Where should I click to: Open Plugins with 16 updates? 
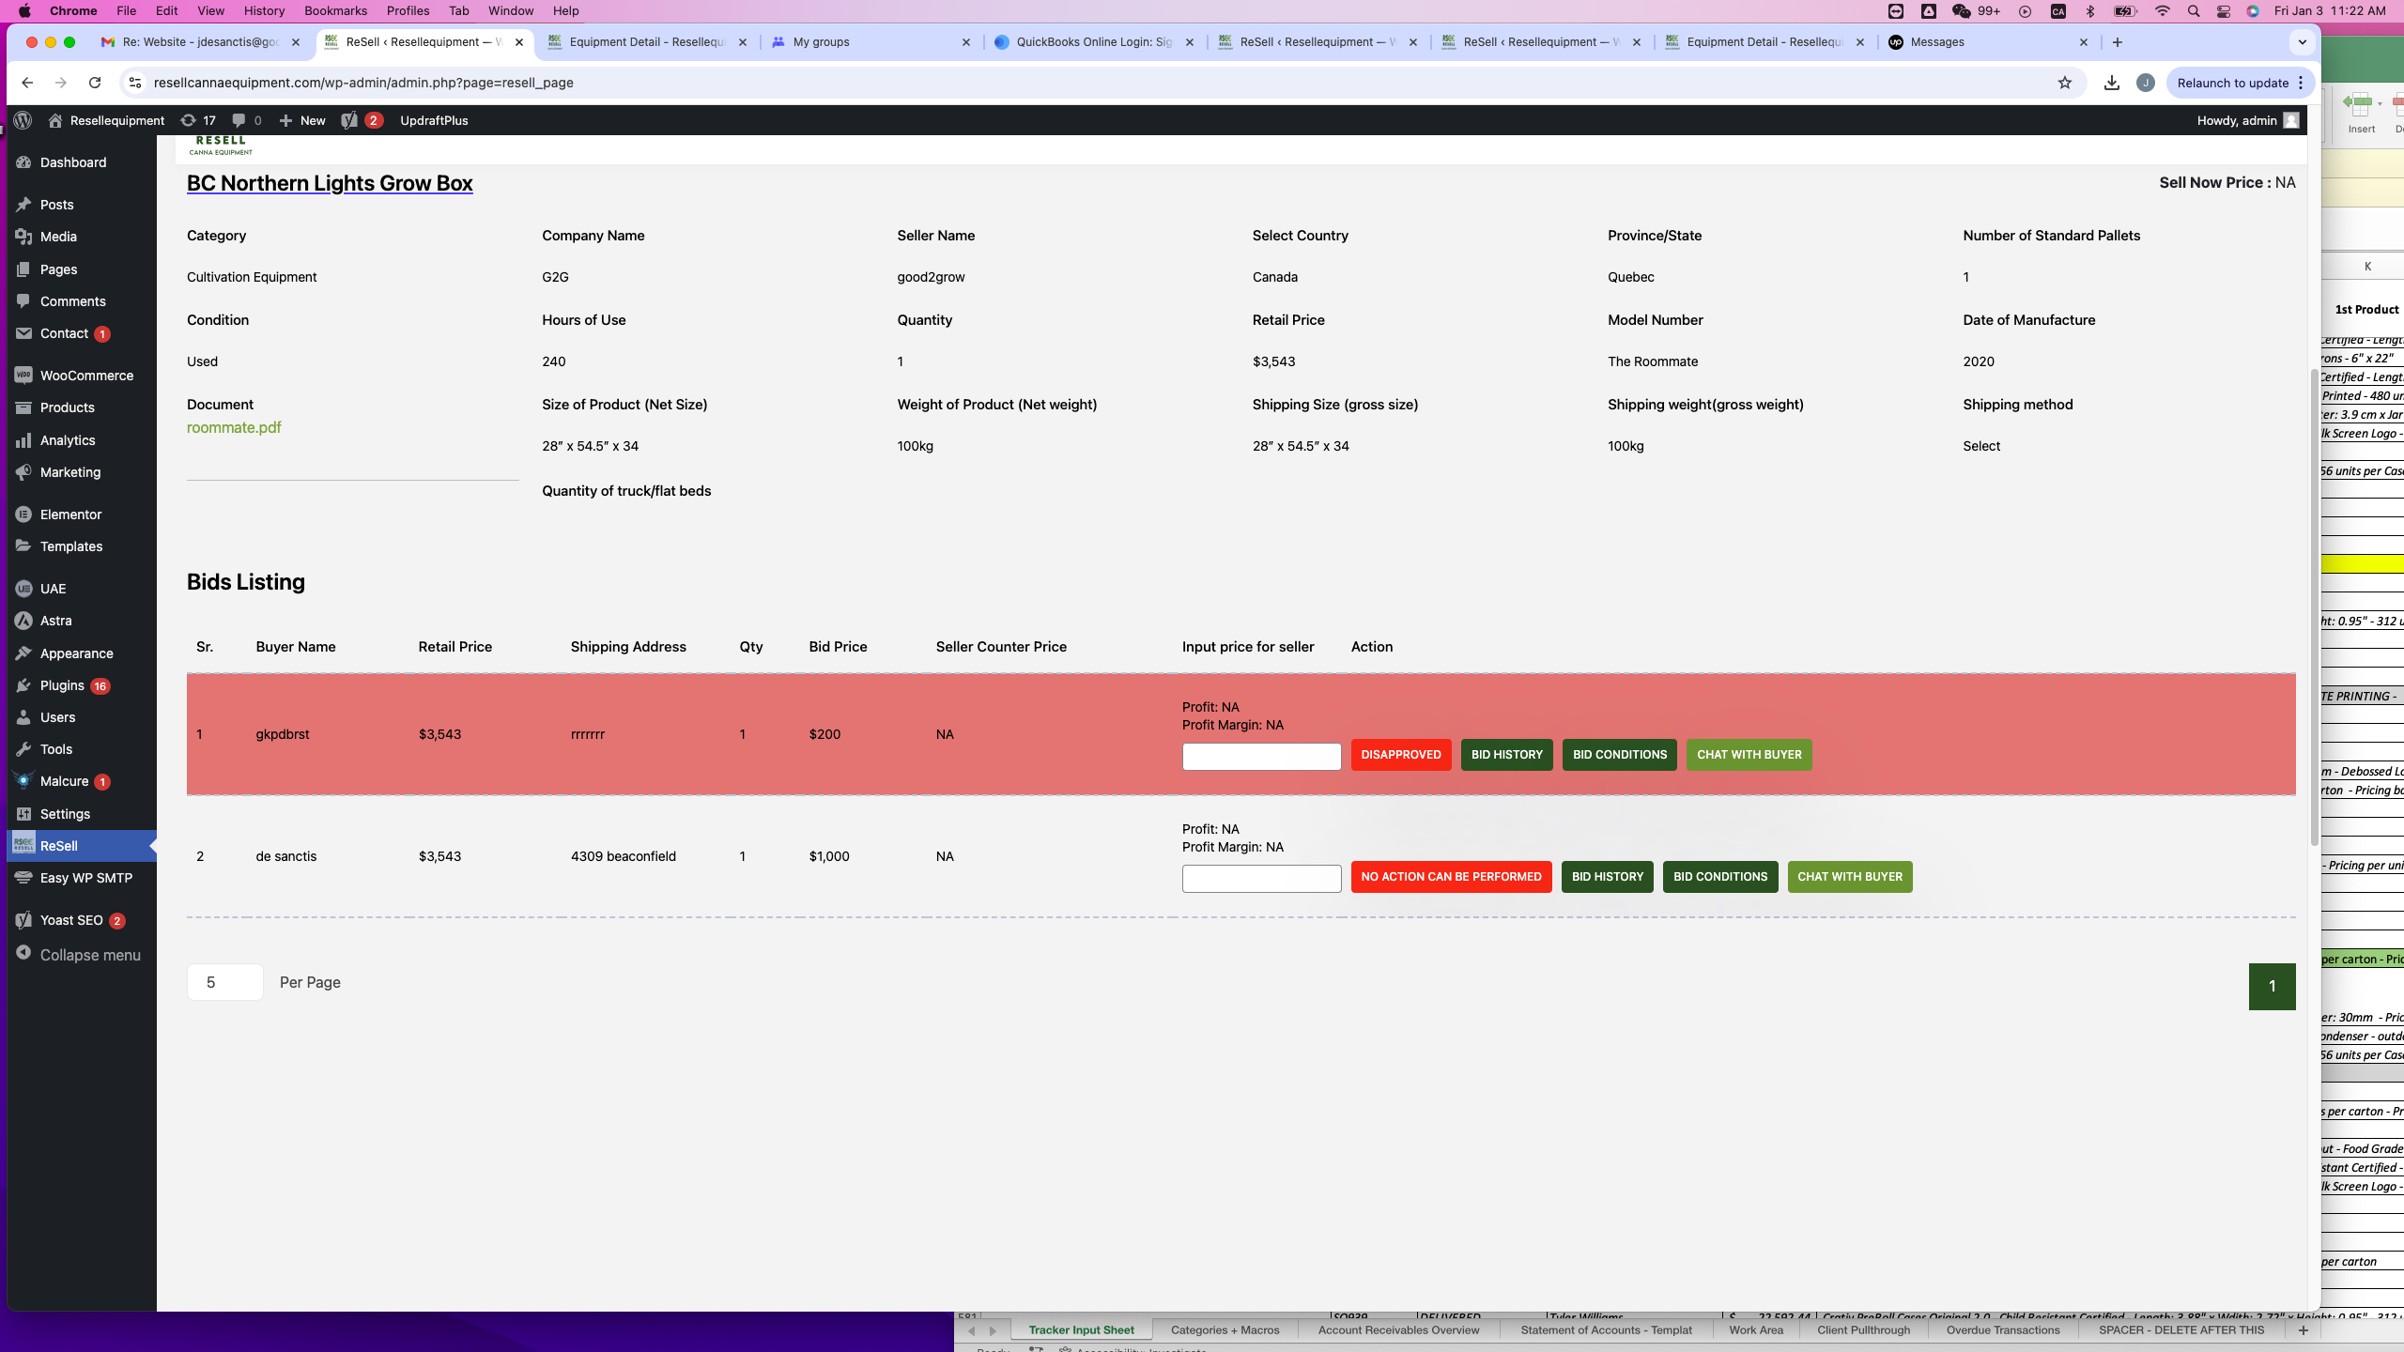62,685
